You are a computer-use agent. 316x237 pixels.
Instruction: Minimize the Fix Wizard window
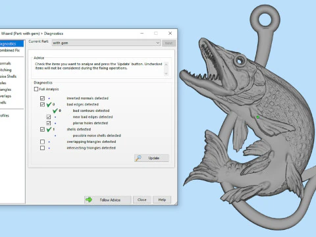click(x=142, y=34)
